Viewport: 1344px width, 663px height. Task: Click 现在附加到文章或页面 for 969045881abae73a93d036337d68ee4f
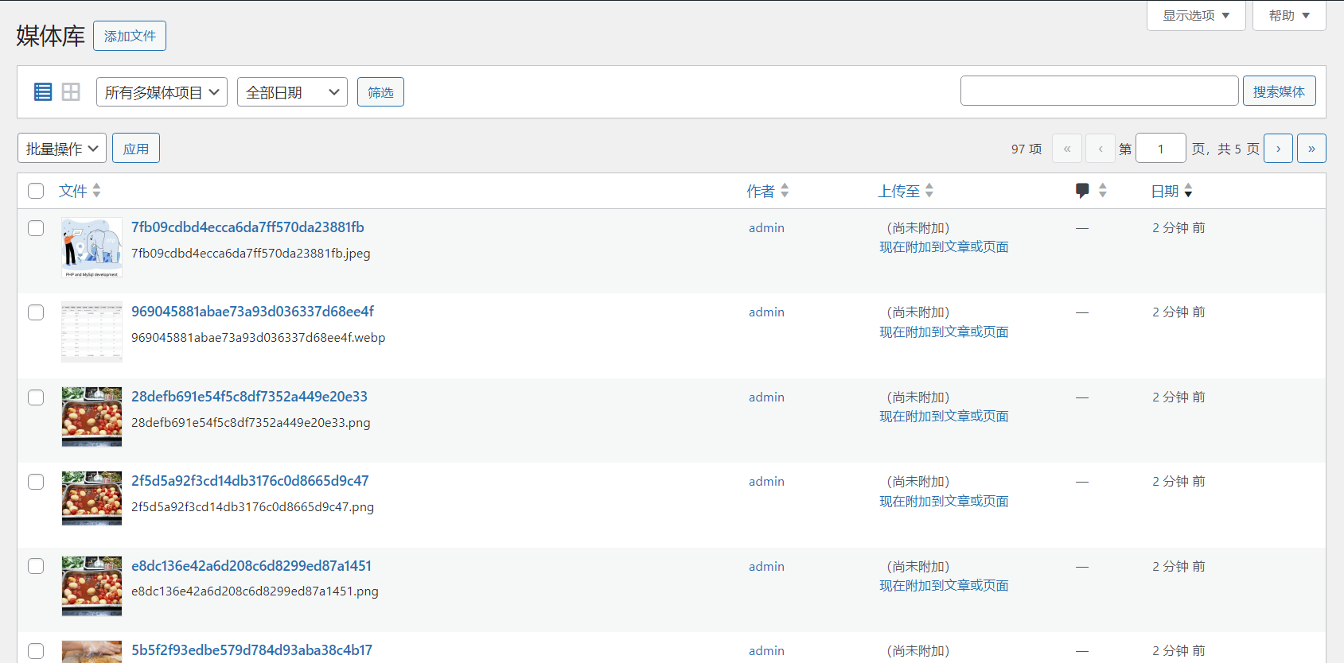pos(944,332)
